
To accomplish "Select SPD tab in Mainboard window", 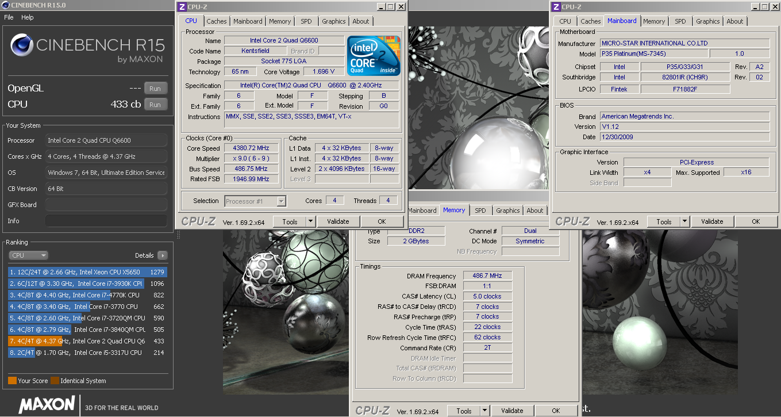I will point(680,21).
